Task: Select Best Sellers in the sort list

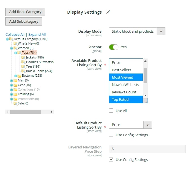Action: 121,70
